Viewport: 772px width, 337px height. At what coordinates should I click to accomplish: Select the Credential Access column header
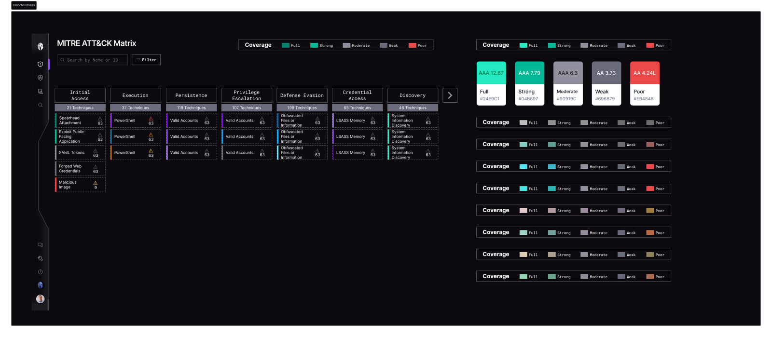(358, 95)
